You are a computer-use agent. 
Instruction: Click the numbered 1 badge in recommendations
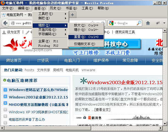(5, 90)
